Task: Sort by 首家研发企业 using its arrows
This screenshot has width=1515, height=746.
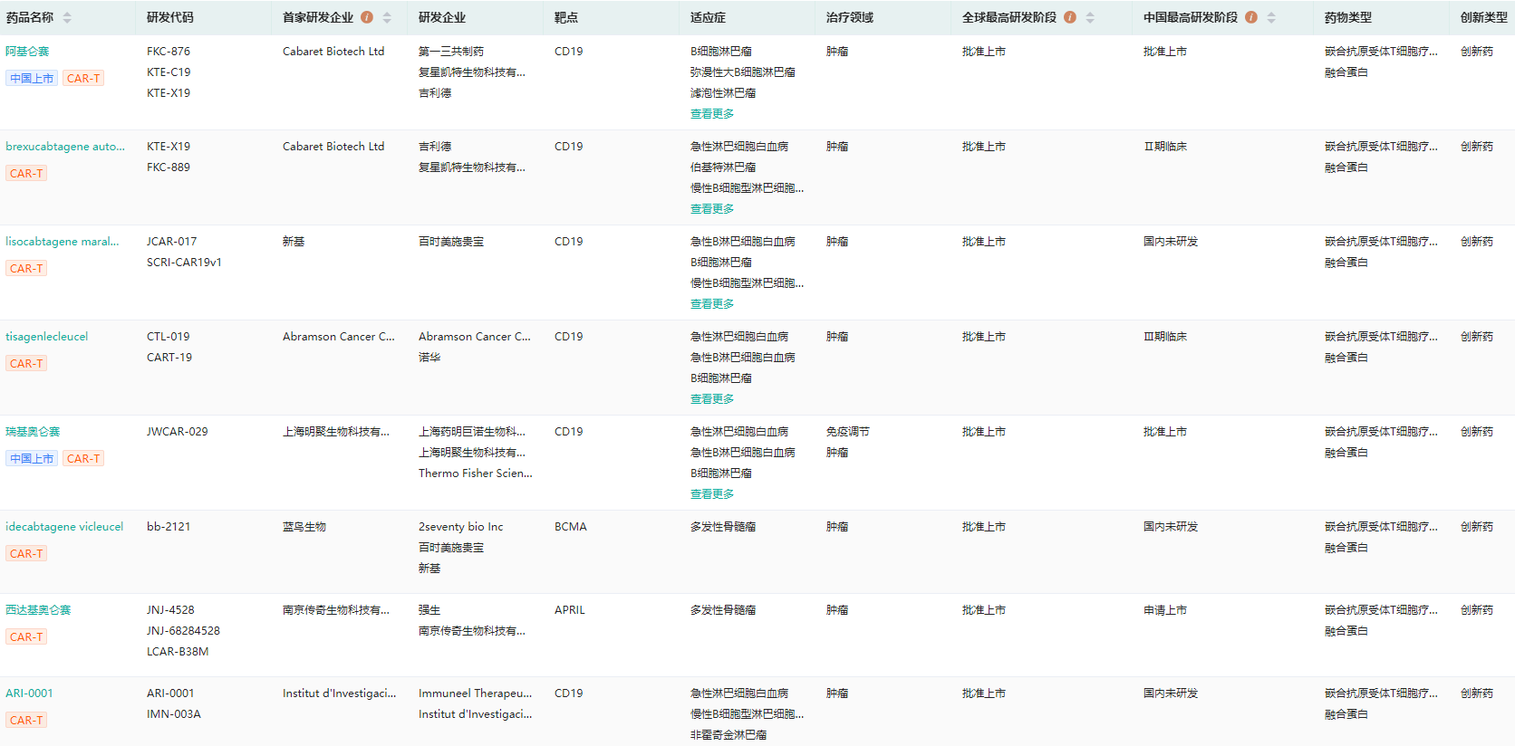Action: coord(387,18)
